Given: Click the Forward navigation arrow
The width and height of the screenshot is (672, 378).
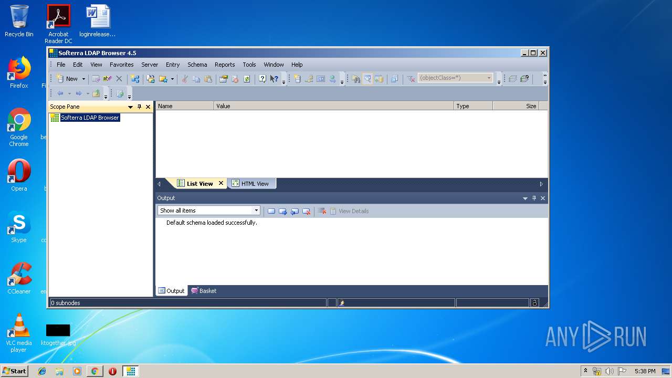Looking at the screenshot, I should pyautogui.click(x=79, y=93).
